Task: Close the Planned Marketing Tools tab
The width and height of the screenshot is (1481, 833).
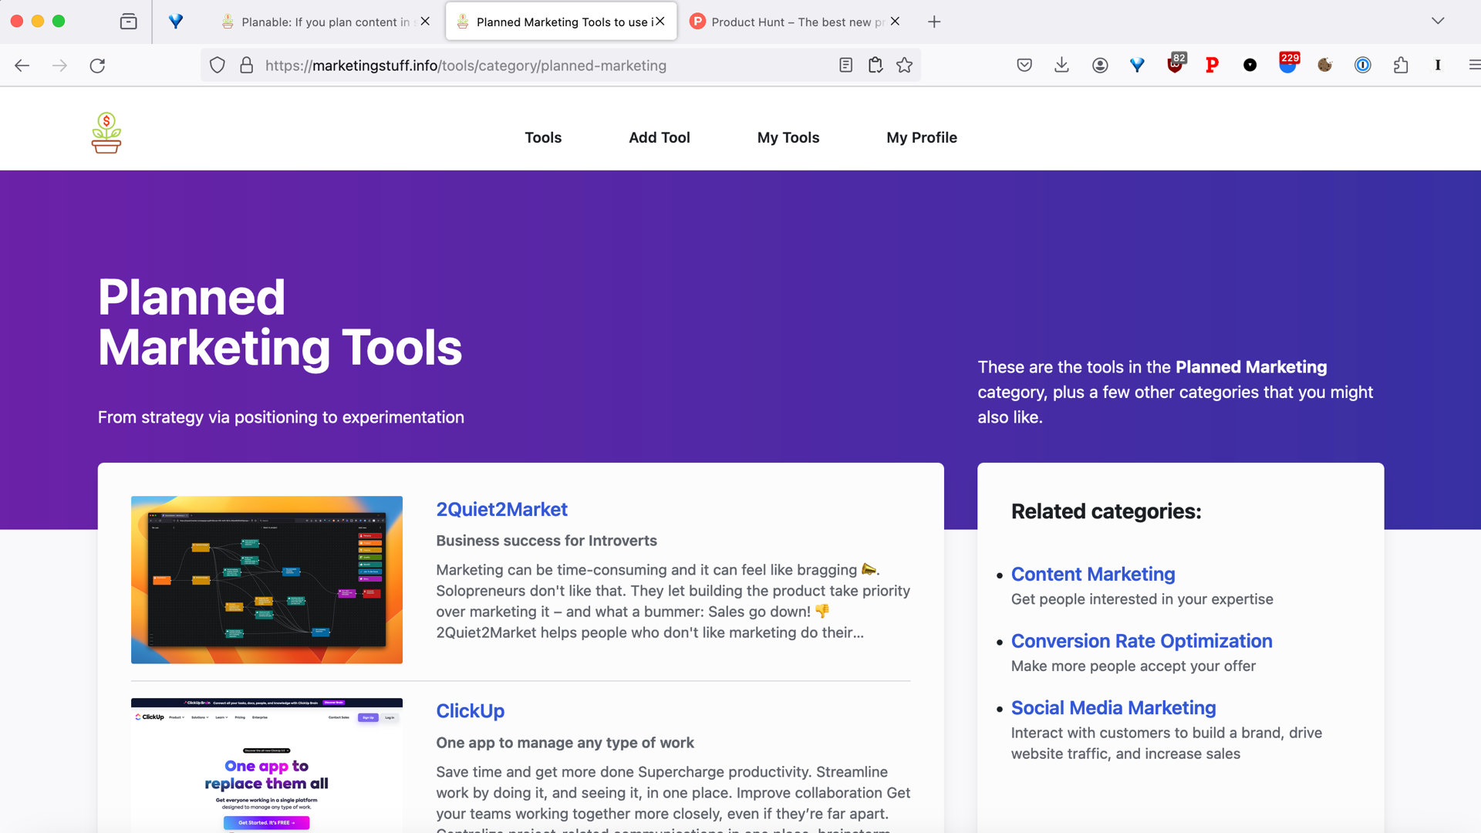Action: [660, 22]
